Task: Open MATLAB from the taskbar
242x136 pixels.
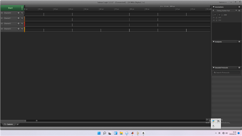Action: click(x=132, y=133)
